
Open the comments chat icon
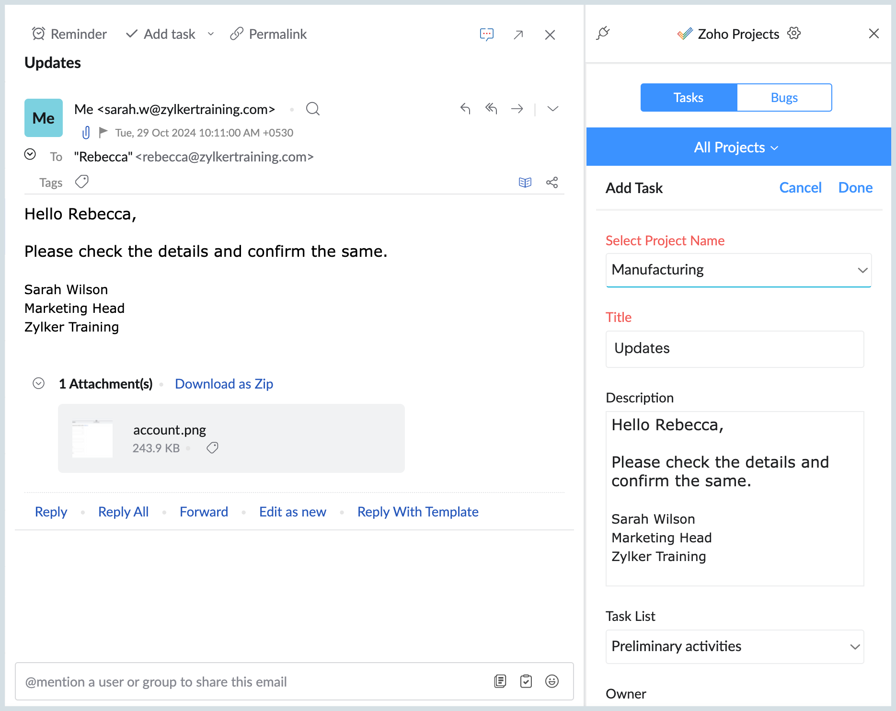[x=487, y=34]
